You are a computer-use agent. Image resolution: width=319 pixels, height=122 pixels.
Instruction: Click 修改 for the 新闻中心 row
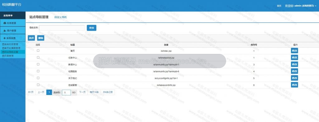pos(294,64)
